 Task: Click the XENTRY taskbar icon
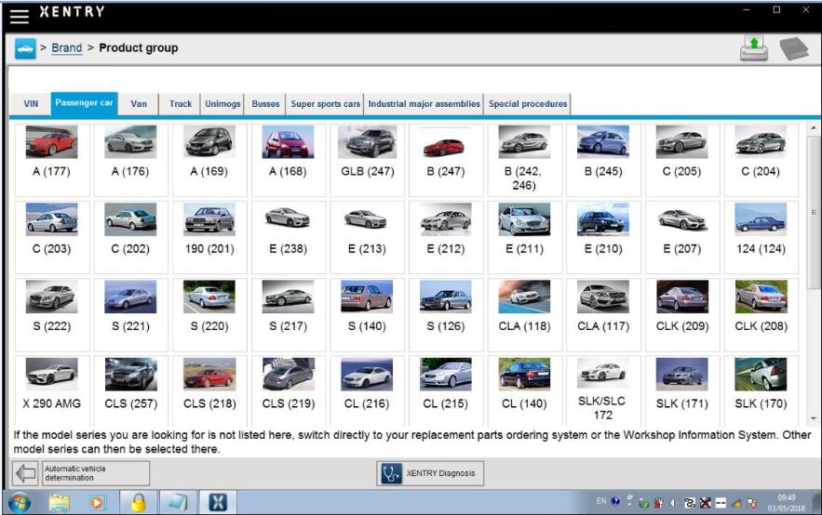click(x=218, y=502)
